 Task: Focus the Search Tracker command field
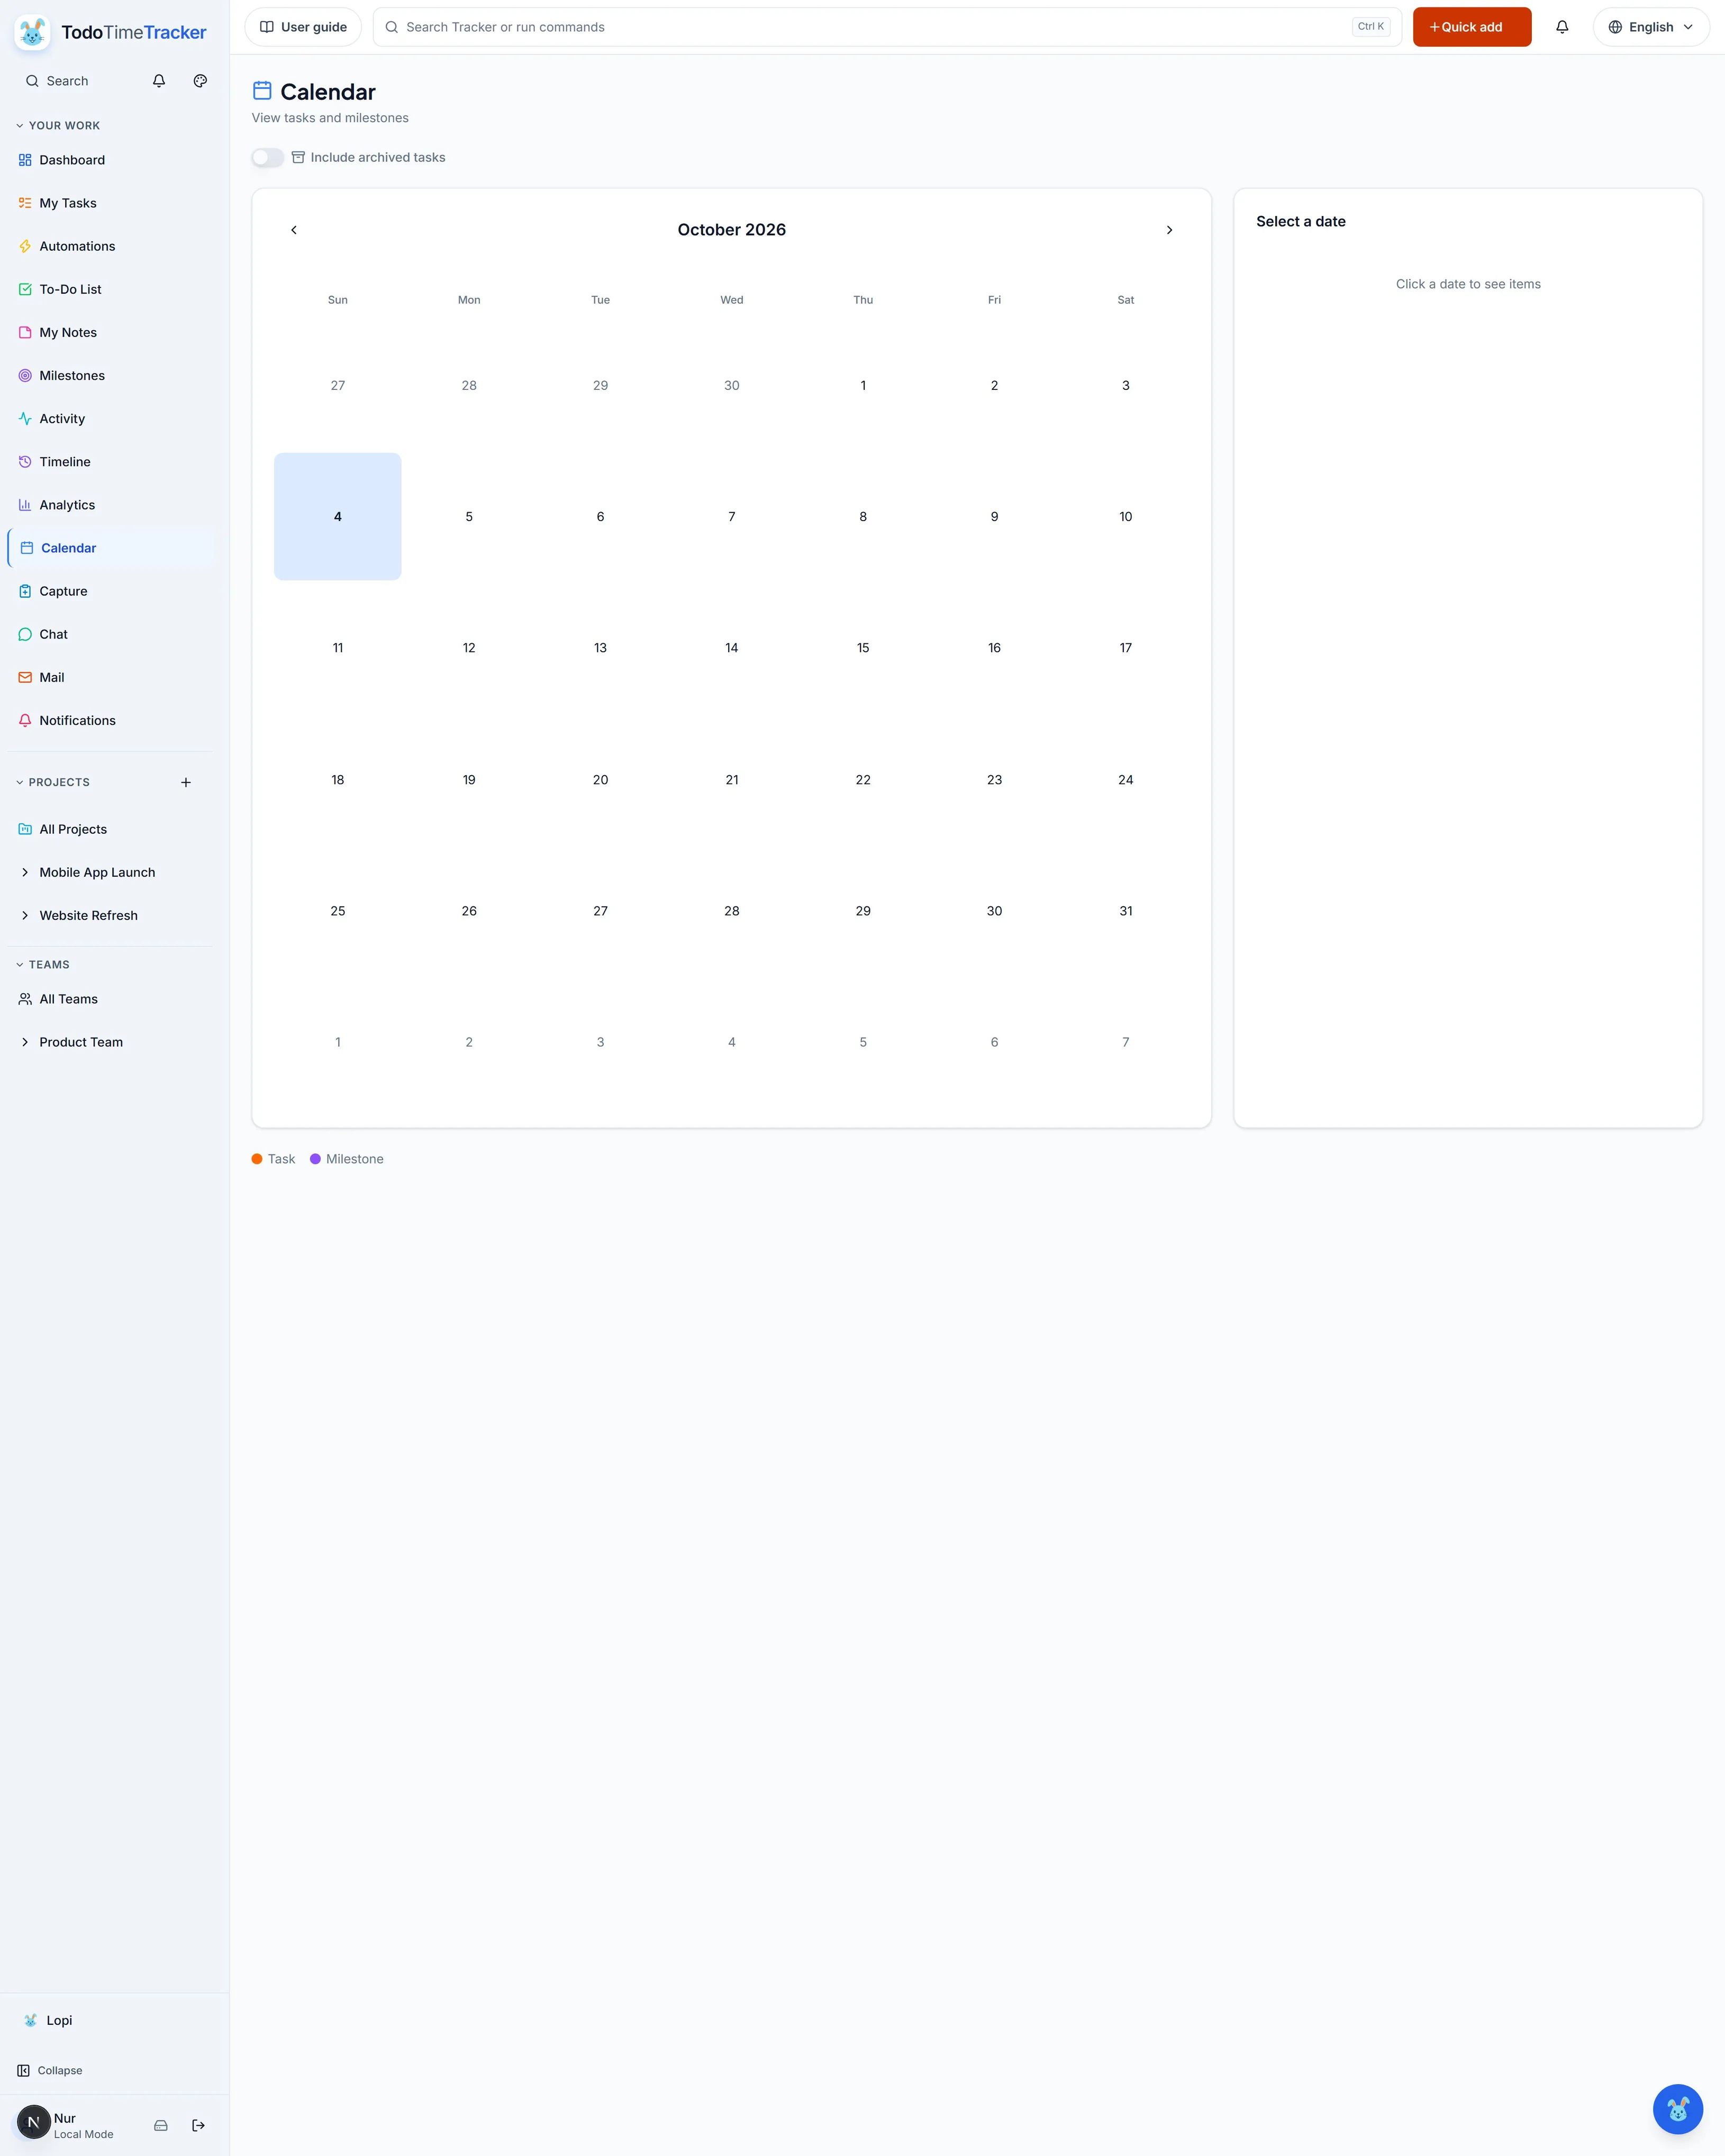click(886, 27)
